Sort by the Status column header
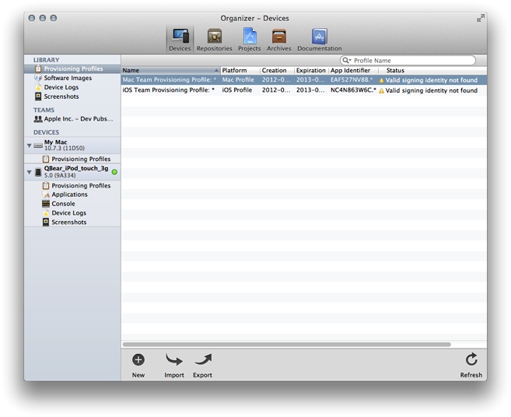 432,71
